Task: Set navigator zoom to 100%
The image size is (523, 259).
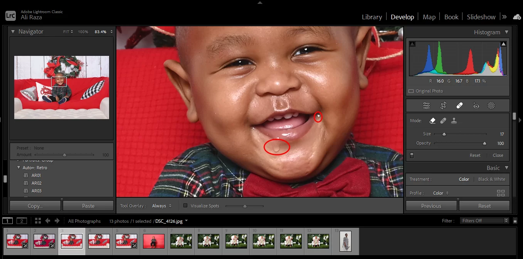Action: (83, 32)
